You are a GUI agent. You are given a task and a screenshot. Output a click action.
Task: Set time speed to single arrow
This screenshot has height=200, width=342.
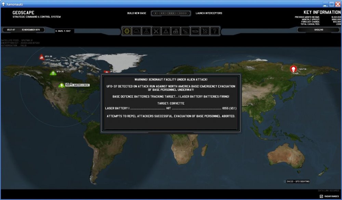[x=156, y=13]
